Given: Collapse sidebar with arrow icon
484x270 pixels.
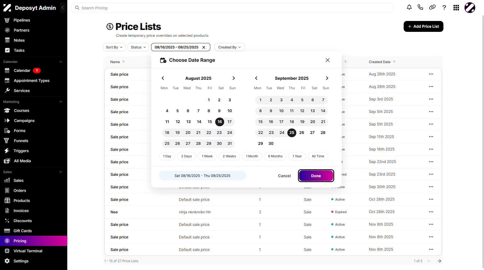Looking at the screenshot, I should tap(63, 8).
